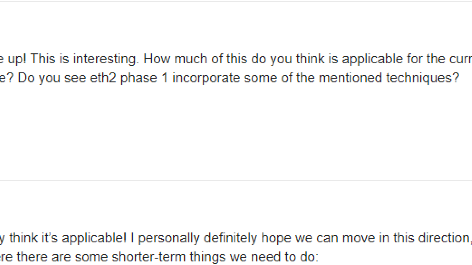Click "Do you see" question start

click(52, 78)
